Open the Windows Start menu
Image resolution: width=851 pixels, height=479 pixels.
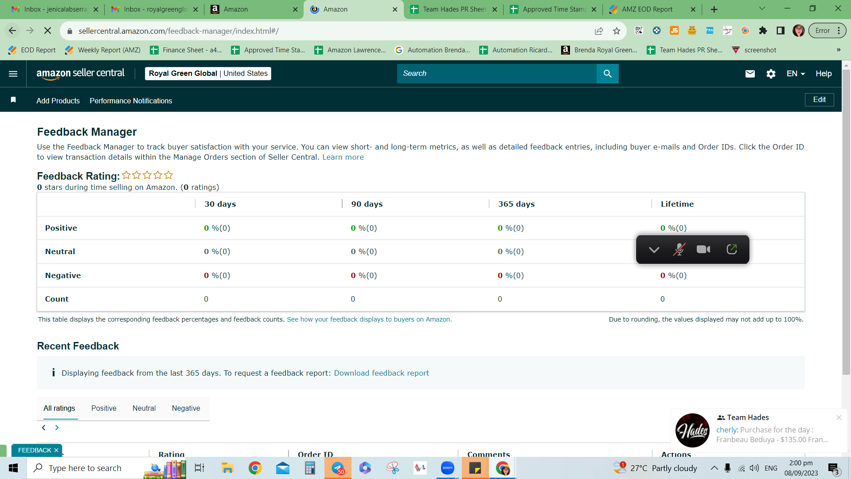tap(13, 468)
